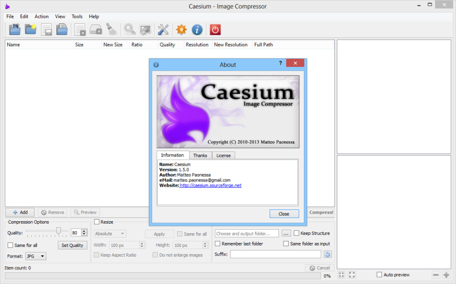Click the question mark help in About dialog
The image size is (456, 284).
[280, 63]
